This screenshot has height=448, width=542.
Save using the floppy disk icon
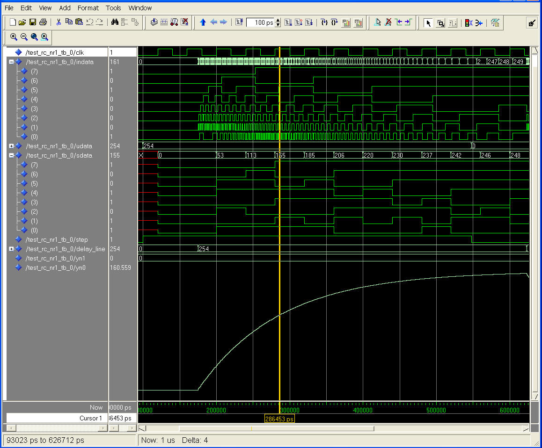pyautogui.click(x=33, y=22)
